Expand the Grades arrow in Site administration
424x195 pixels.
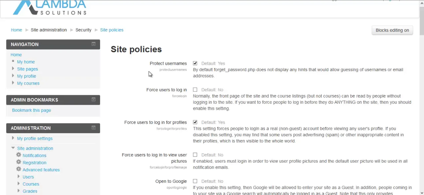(x=19, y=191)
